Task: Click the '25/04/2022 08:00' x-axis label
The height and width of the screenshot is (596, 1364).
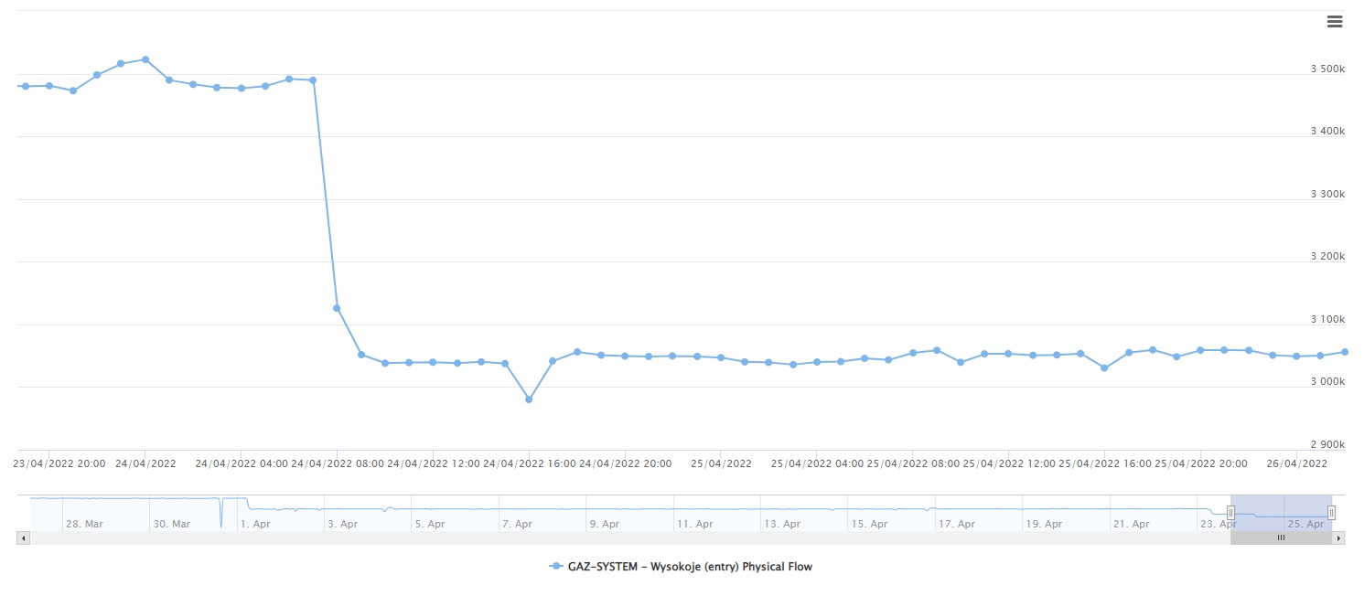Action: pyautogui.click(x=913, y=463)
